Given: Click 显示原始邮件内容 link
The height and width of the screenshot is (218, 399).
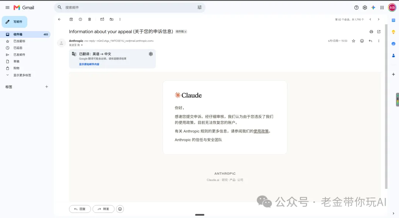Looking at the screenshot, I should click(x=89, y=64).
